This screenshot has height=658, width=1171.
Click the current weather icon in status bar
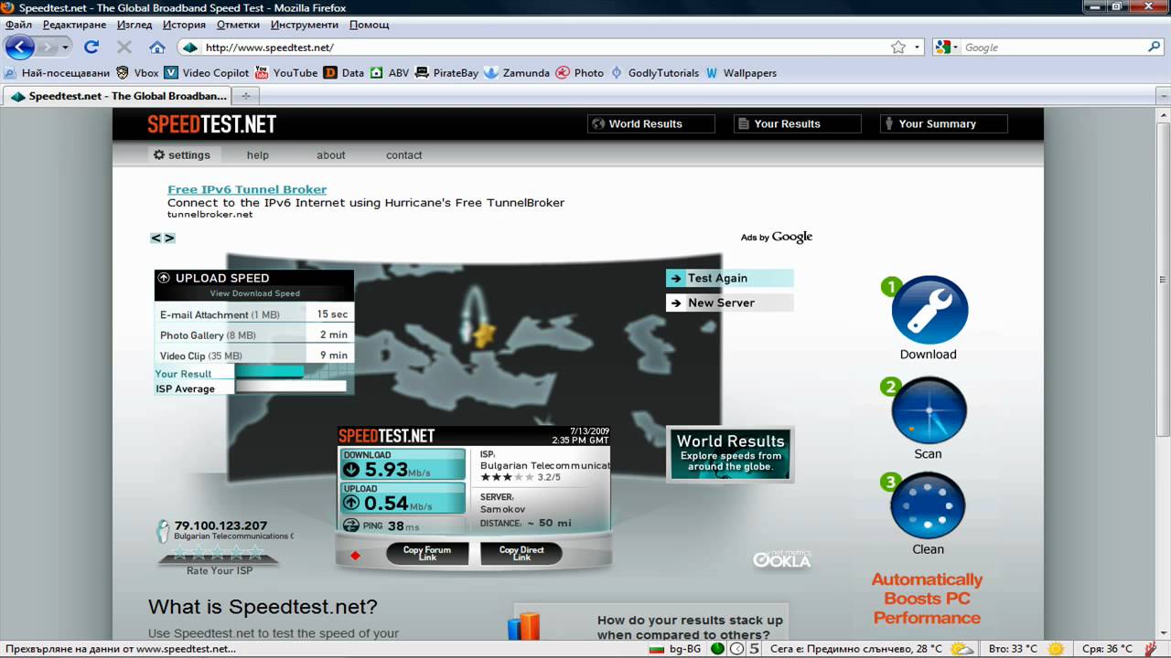(x=962, y=649)
